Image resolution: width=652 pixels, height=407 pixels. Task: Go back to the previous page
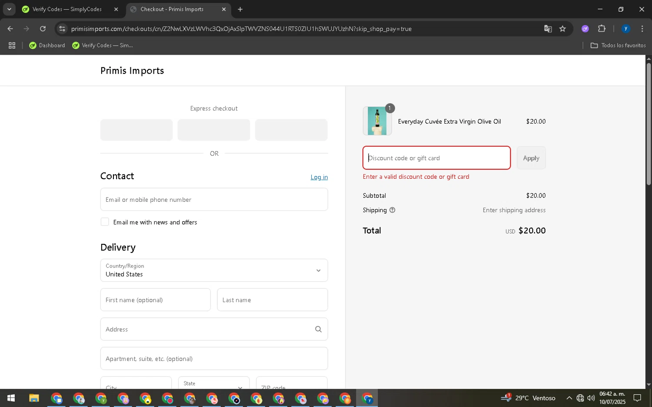click(10, 29)
